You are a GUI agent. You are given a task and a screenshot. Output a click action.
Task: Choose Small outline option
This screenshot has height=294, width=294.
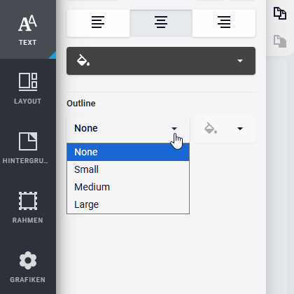(128, 169)
